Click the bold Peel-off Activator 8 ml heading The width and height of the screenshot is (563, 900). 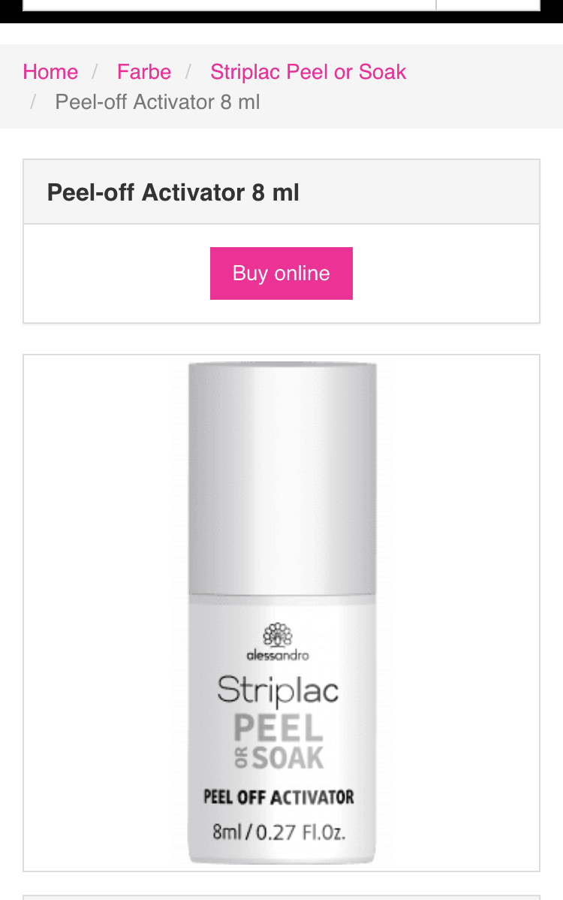(x=173, y=192)
